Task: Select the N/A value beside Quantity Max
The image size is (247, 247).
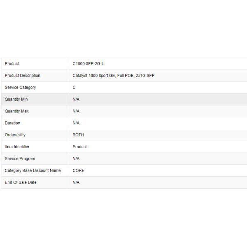Action: [76, 111]
